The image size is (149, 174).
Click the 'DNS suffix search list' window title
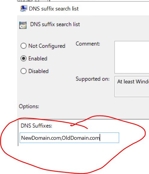(54, 9)
